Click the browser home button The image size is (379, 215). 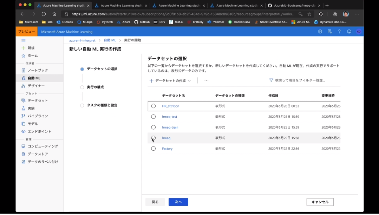coord(54,14)
